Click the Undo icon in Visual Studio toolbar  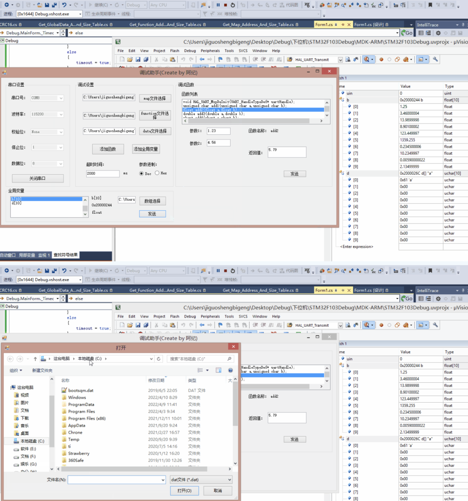tap(64, 5)
